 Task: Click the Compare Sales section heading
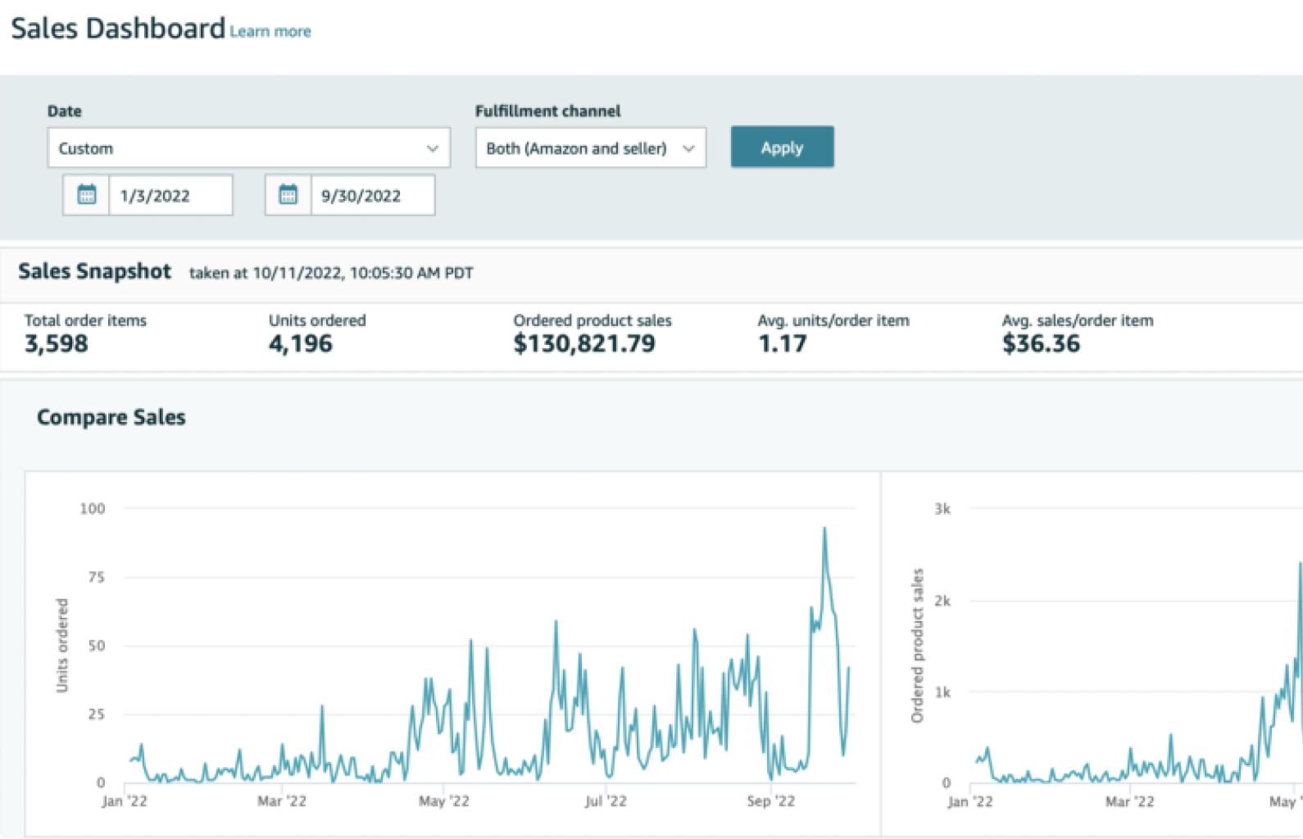coord(111,418)
